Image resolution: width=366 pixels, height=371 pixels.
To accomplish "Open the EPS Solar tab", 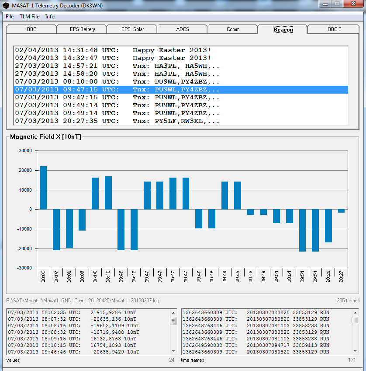I will [x=132, y=29].
